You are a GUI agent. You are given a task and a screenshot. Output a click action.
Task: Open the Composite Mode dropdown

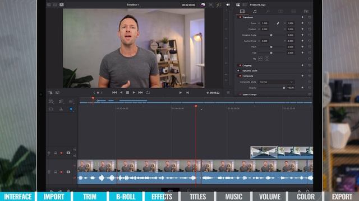click(277, 82)
